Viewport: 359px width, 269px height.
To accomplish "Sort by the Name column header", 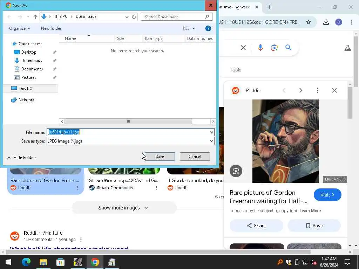I will pos(87,39).
